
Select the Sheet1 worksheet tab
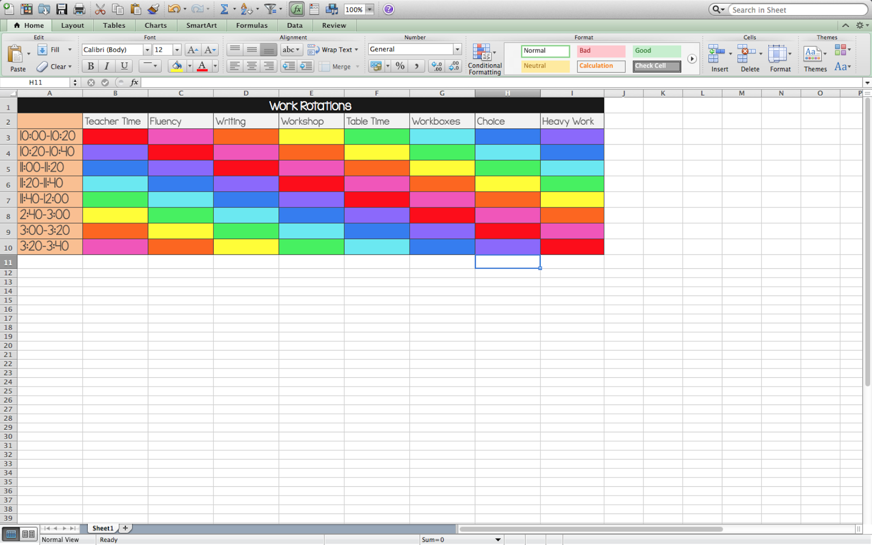pos(103,528)
